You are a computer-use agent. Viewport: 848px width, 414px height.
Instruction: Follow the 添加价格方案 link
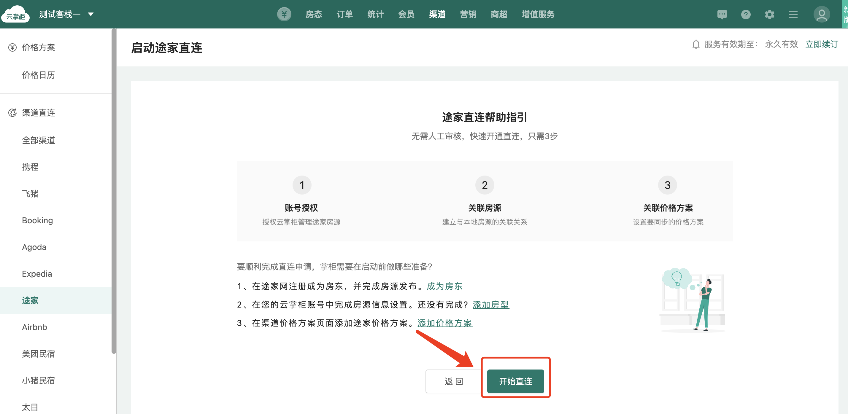tap(445, 323)
